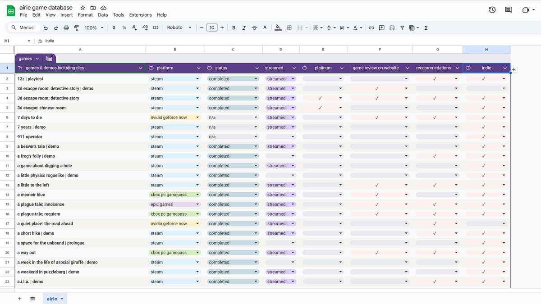Open the zoom 100% dropdown
The image size is (541, 304).
[94, 28]
